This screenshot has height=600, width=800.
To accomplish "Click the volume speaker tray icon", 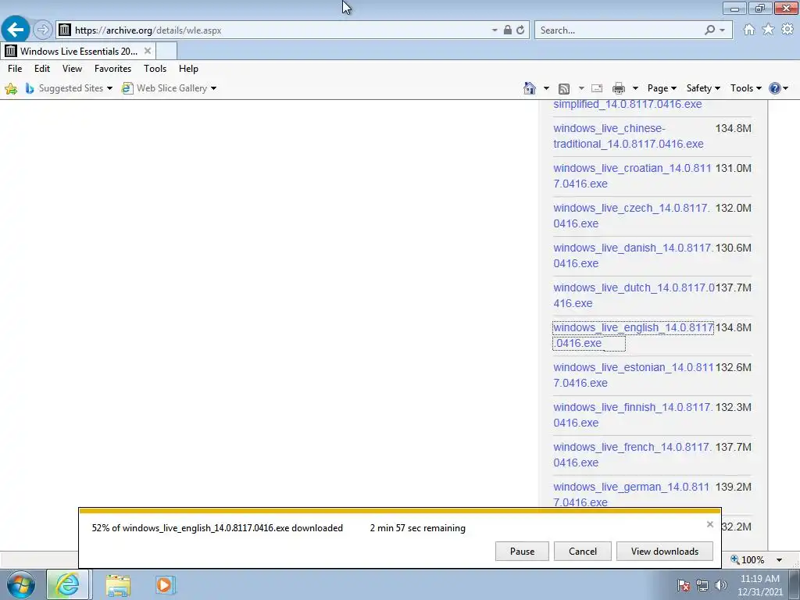I will [x=720, y=585].
